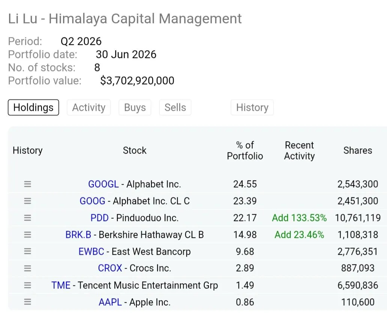Click the 23.39 portfolio percentage
This screenshot has height=321, width=387.
245,201
